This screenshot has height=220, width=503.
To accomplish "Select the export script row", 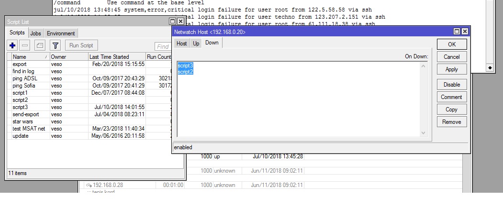I will [x=90, y=64].
